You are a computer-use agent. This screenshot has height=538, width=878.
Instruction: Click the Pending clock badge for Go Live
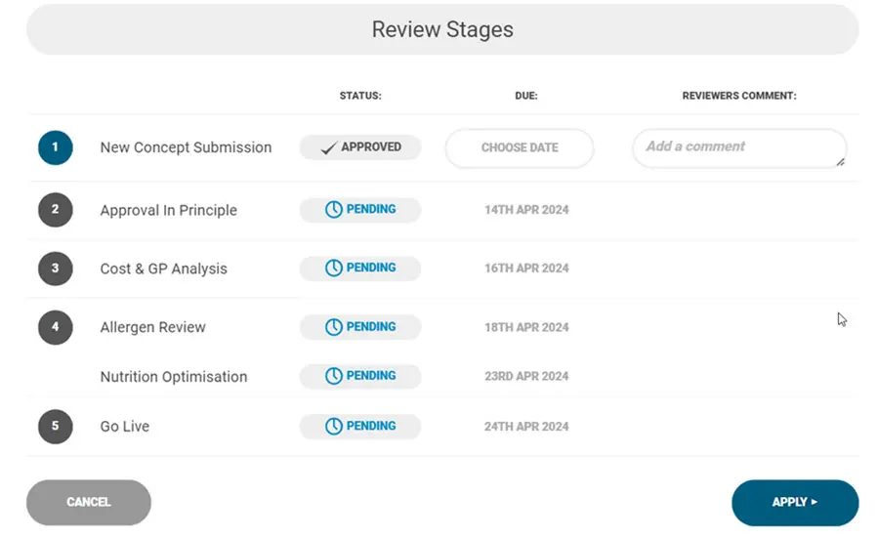pyautogui.click(x=359, y=427)
